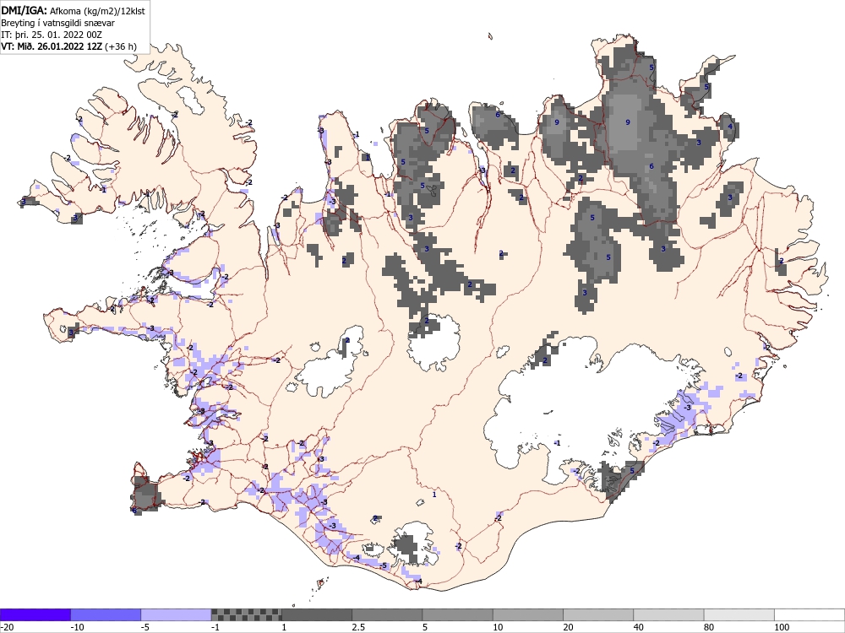Image resolution: width=845 pixels, height=633 pixels.
Task: Click the IT: þri. 25. 01. 2022 00Z line
Action: (x=52, y=35)
